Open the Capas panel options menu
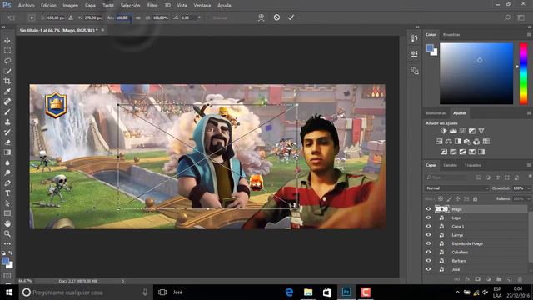The width and height of the screenshot is (533, 300). point(529,165)
